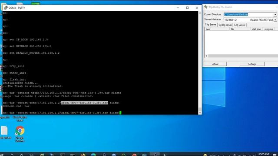
Task: Click line 'ap: set NETMASK 255.255.255.0'
Action: click(27, 46)
